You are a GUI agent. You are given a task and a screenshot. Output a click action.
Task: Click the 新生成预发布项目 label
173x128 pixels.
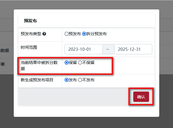tap(37, 80)
